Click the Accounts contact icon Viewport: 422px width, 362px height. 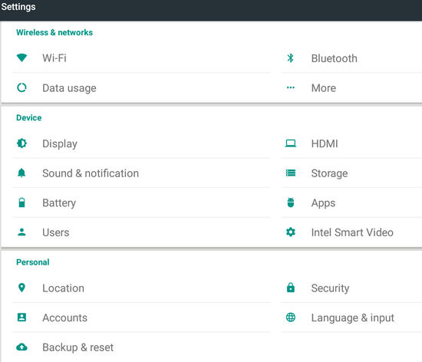point(21,318)
